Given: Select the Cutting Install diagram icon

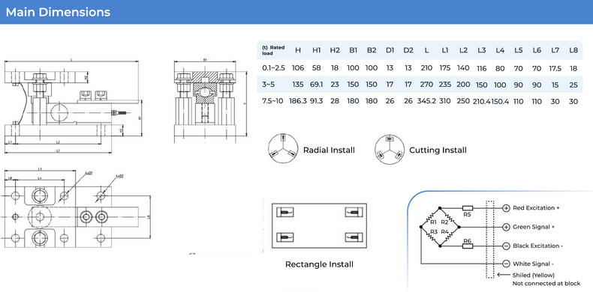Looking at the screenshot, I should pos(389,150).
